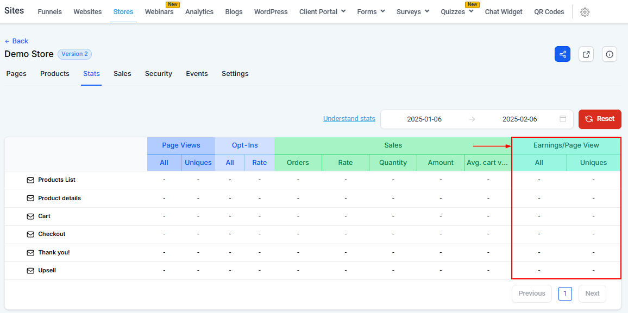Click the Sales group column header
The image size is (628, 313).
pyautogui.click(x=393, y=145)
